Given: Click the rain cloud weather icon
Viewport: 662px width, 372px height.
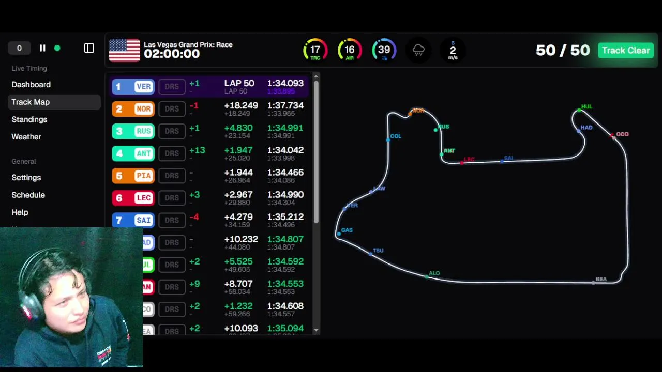Looking at the screenshot, I should 418,51.
